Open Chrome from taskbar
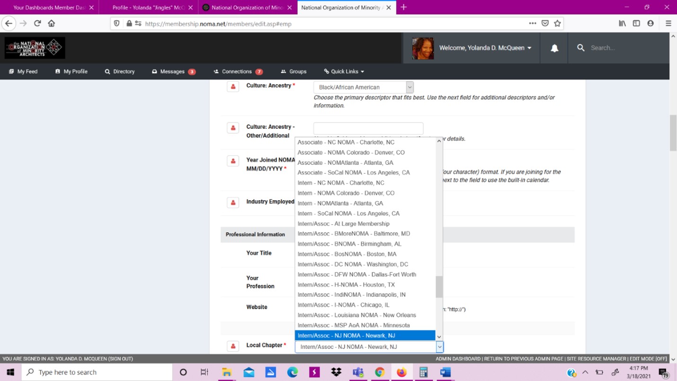Viewport: 677px width, 381px height. click(380, 372)
